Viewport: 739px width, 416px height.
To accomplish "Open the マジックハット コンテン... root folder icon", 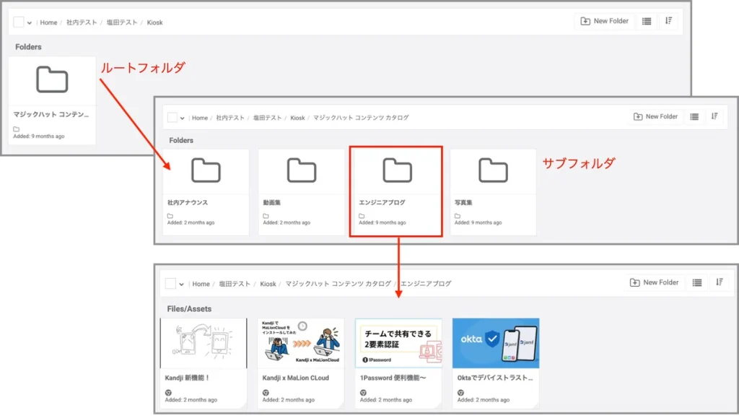I will coord(52,79).
